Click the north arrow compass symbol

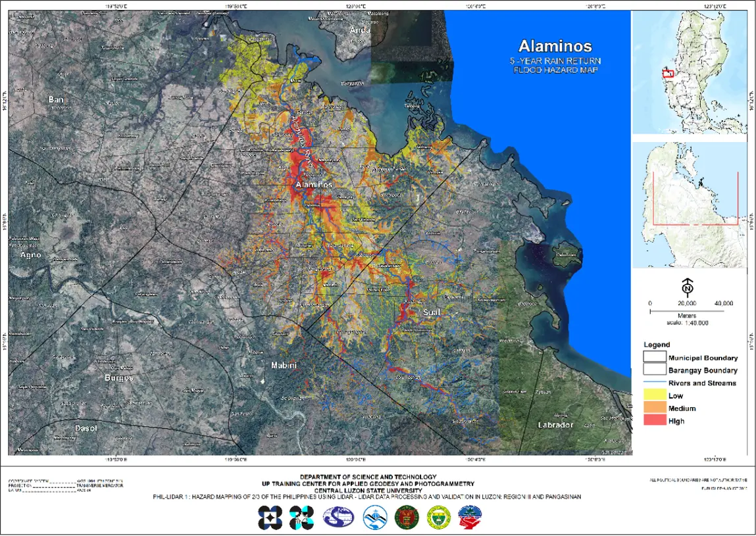click(x=688, y=287)
